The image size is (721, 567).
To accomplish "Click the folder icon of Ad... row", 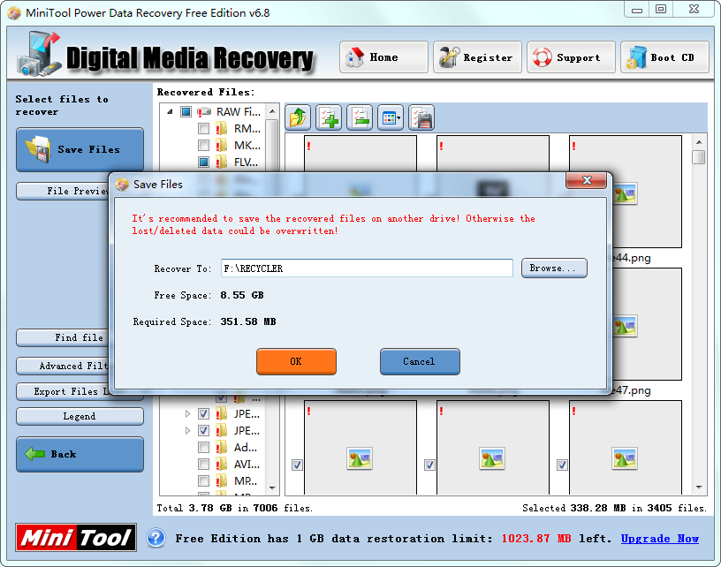I will point(222,447).
